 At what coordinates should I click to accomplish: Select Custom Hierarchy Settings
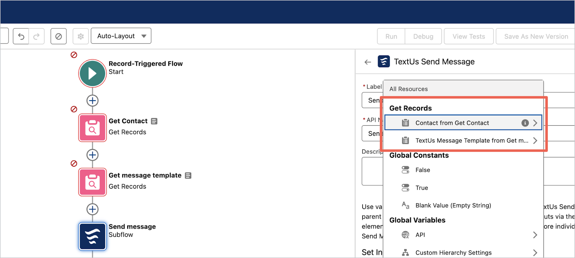[463, 253]
